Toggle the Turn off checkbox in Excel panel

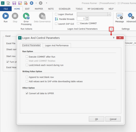8,62
